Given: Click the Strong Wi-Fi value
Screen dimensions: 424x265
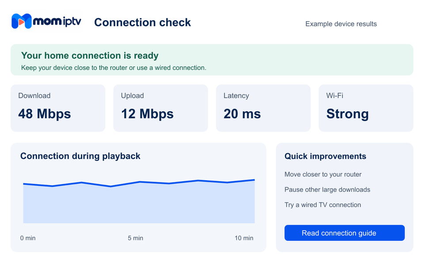Looking at the screenshot, I should [x=348, y=114].
